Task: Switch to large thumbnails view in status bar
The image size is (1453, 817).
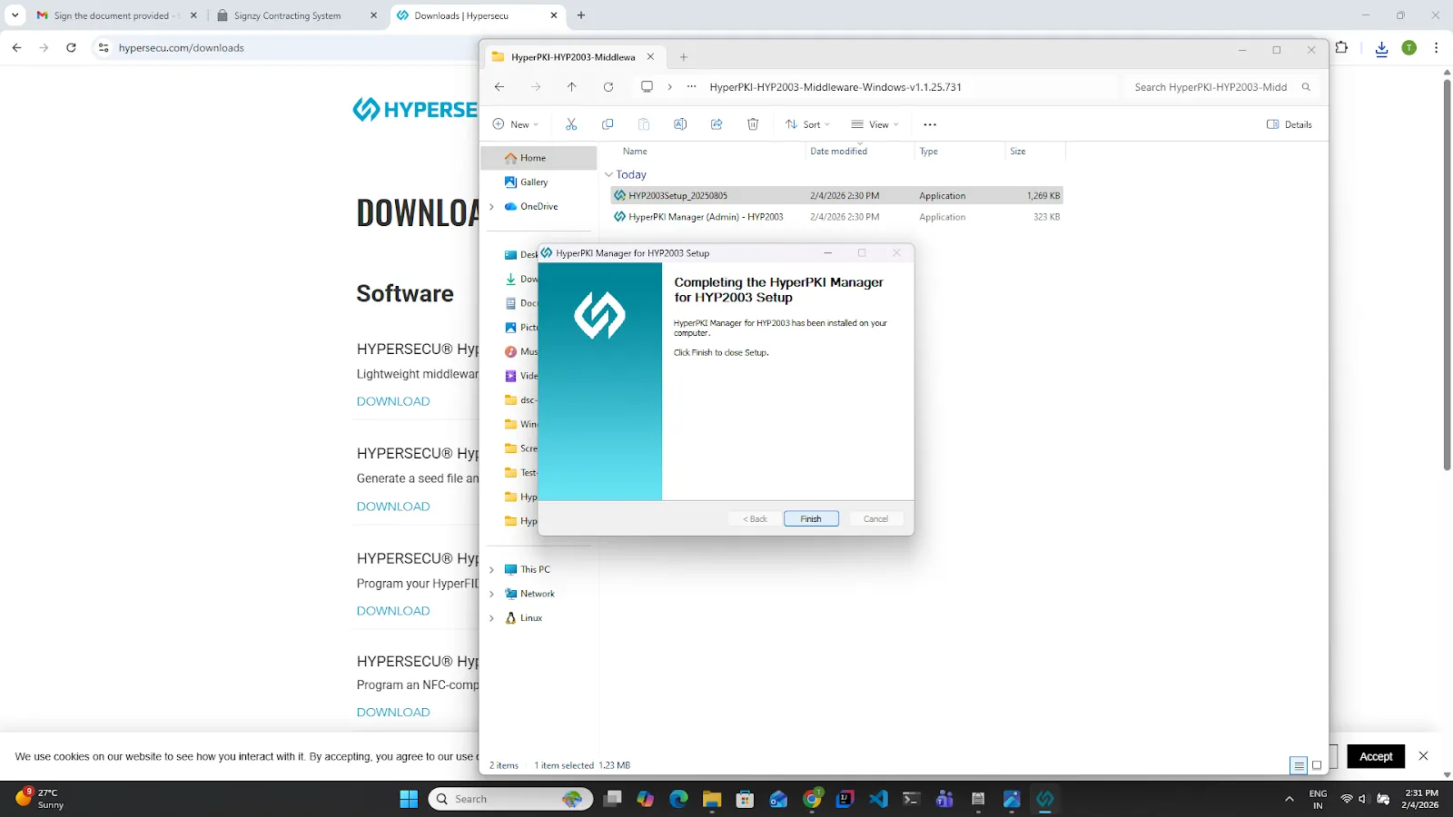Action: (x=1317, y=765)
